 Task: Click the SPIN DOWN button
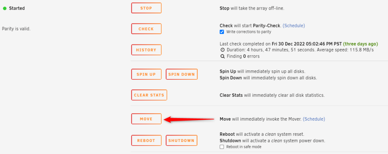click(x=182, y=74)
